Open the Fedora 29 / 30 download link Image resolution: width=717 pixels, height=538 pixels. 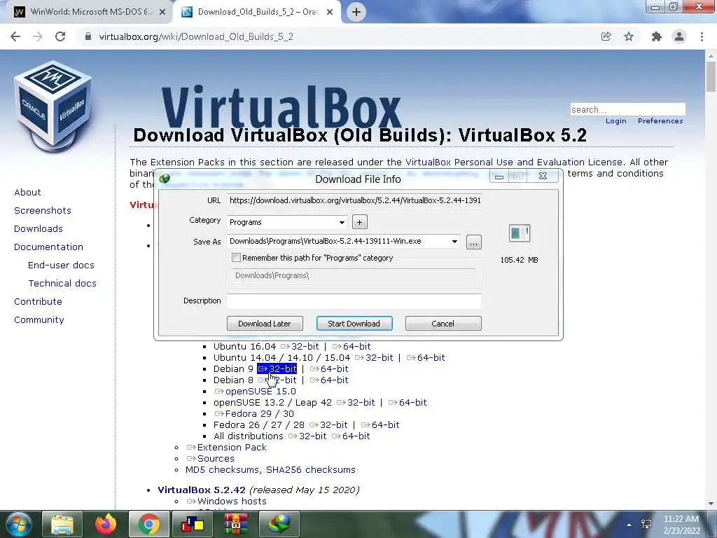pos(254,414)
